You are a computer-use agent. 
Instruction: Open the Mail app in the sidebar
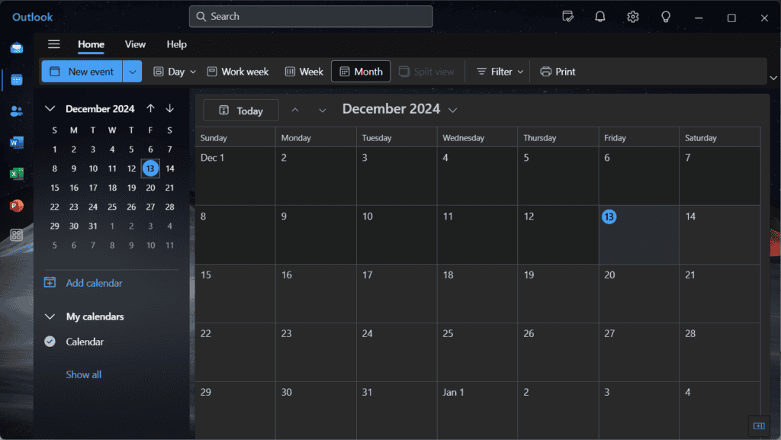pyautogui.click(x=17, y=48)
